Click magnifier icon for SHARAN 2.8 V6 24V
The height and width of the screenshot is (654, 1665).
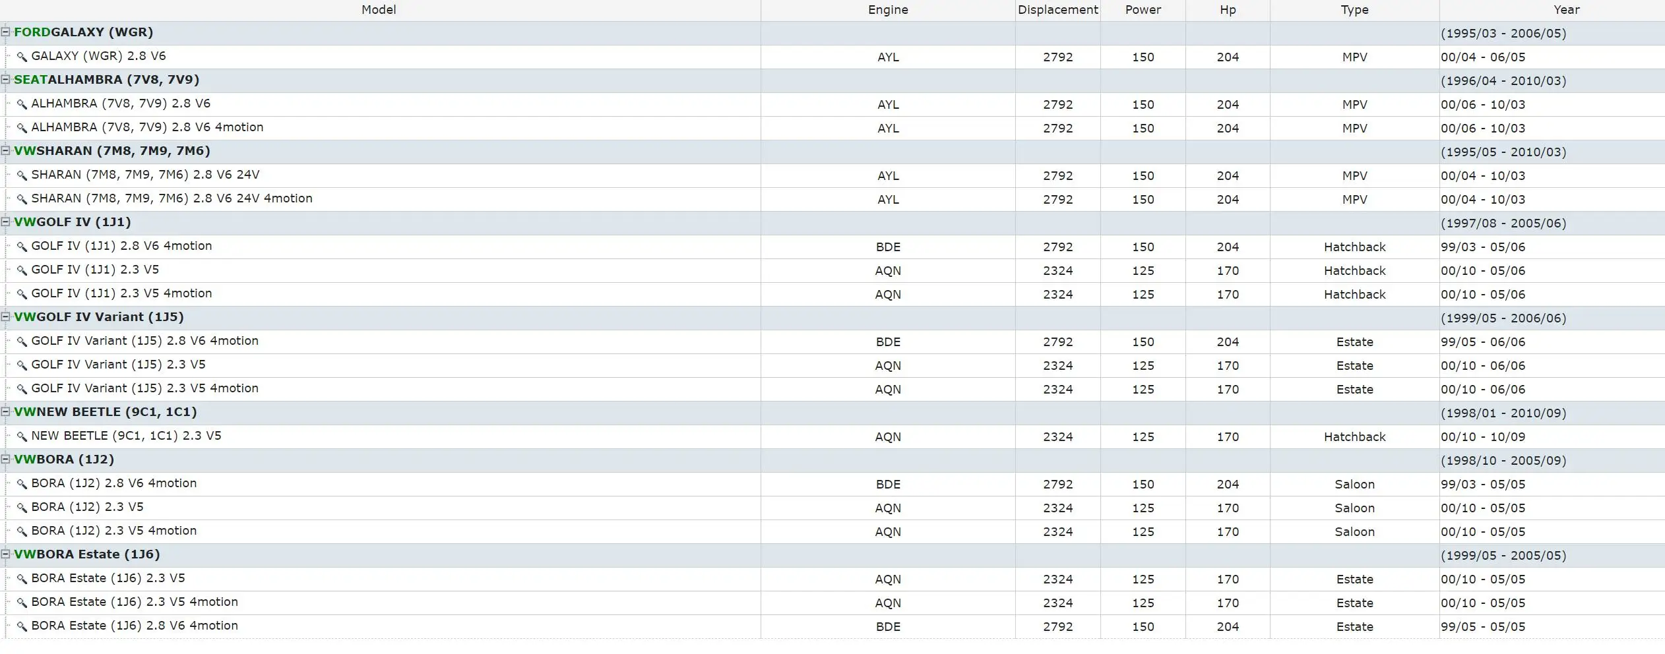tap(22, 175)
